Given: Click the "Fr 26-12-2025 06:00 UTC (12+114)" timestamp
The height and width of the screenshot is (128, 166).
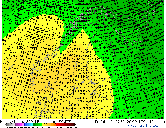Looking at the screenshot, I should coord(130,121).
